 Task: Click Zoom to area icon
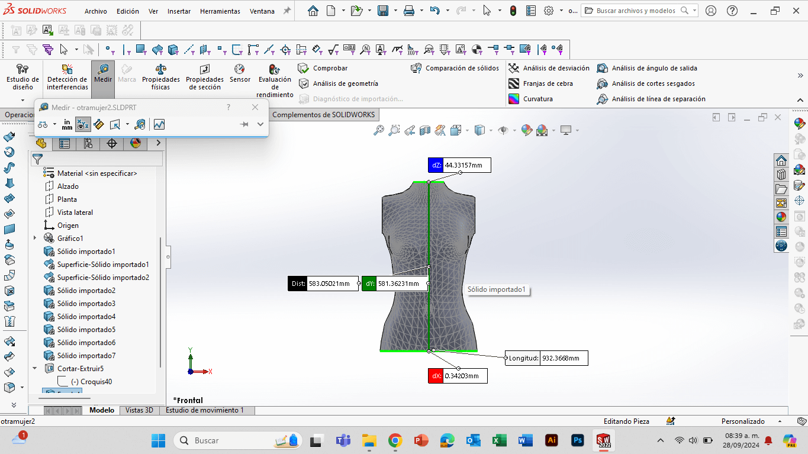pyautogui.click(x=394, y=130)
